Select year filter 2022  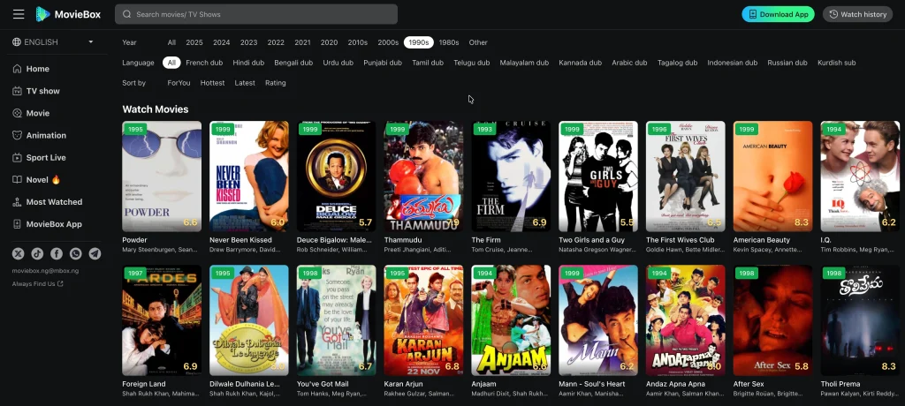coord(276,42)
